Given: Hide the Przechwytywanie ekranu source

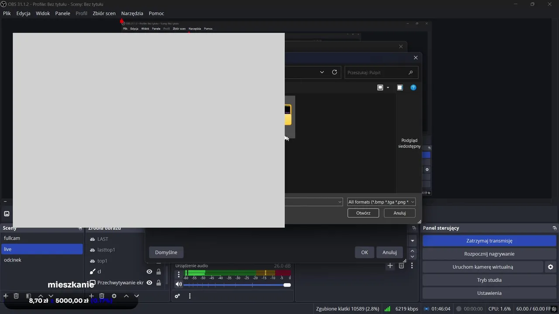Looking at the screenshot, I should pos(149,283).
